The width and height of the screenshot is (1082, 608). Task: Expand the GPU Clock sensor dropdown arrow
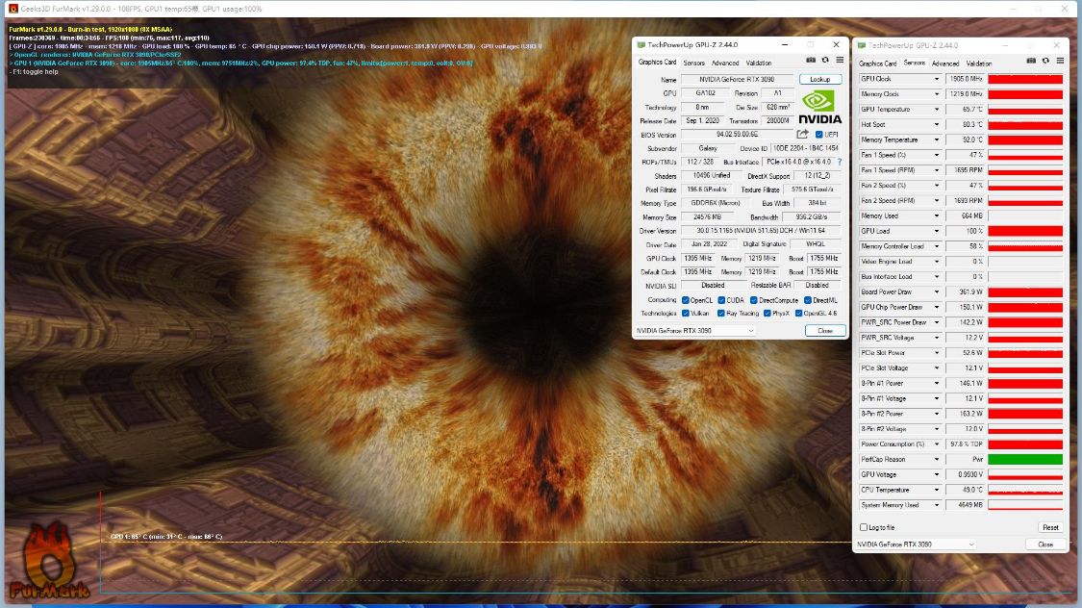tap(937, 79)
